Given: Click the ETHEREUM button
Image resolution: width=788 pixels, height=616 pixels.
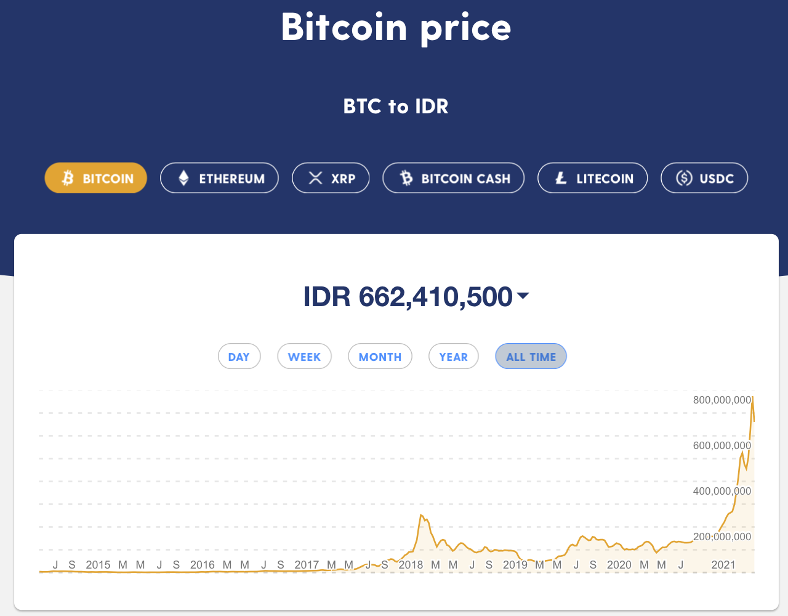Looking at the screenshot, I should pos(219,178).
